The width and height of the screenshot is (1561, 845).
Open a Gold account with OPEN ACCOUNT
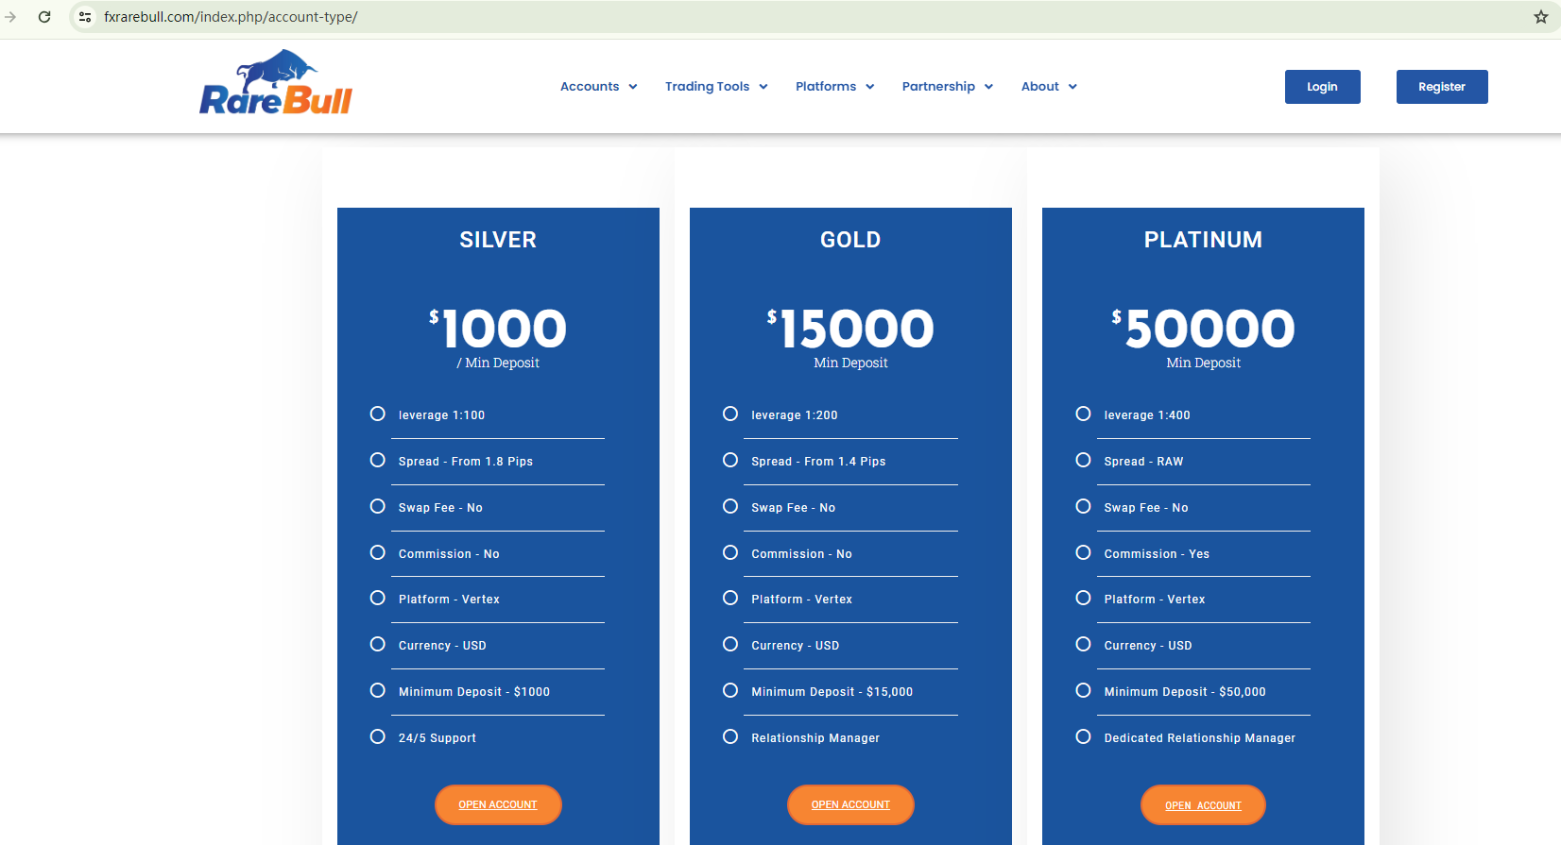click(x=850, y=804)
